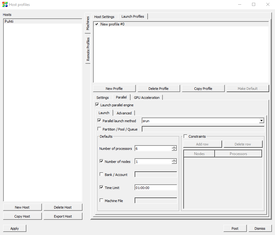Image resolution: width=275 pixels, height=235 pixels.
Task: Select New profile #0 in list
Action: 112,24
